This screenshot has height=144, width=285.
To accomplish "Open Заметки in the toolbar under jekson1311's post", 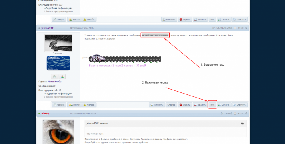I will tap(74, 105).
